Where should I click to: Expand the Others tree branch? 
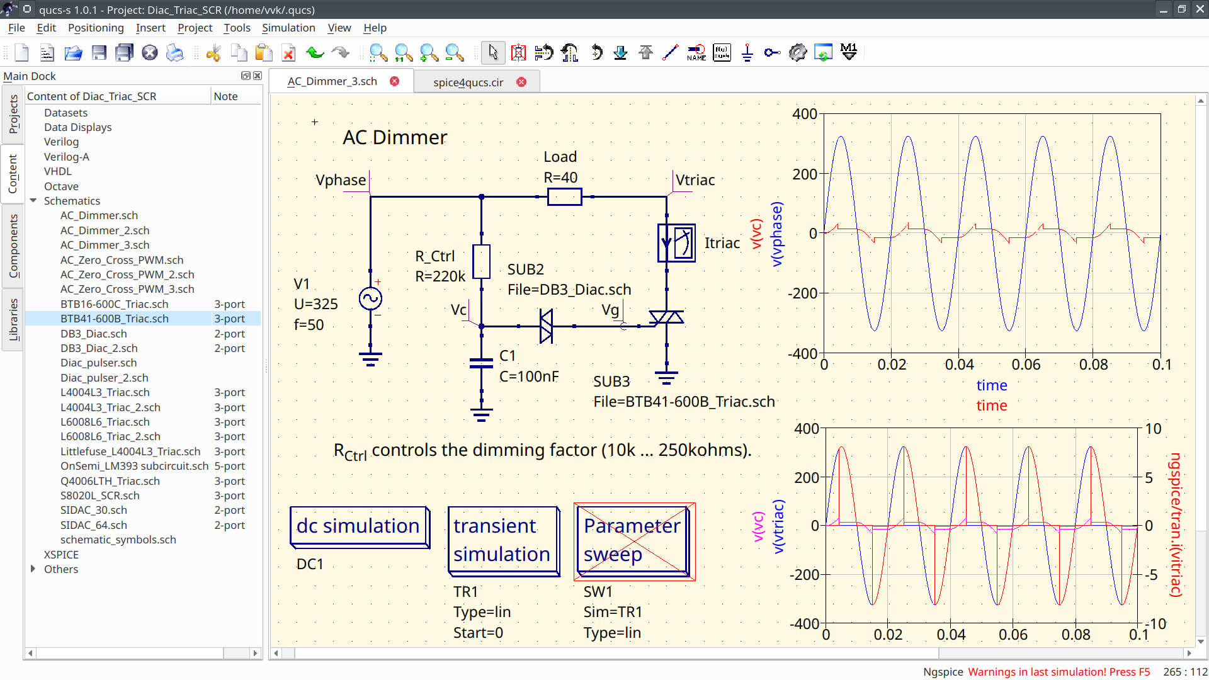pos(33,569)
